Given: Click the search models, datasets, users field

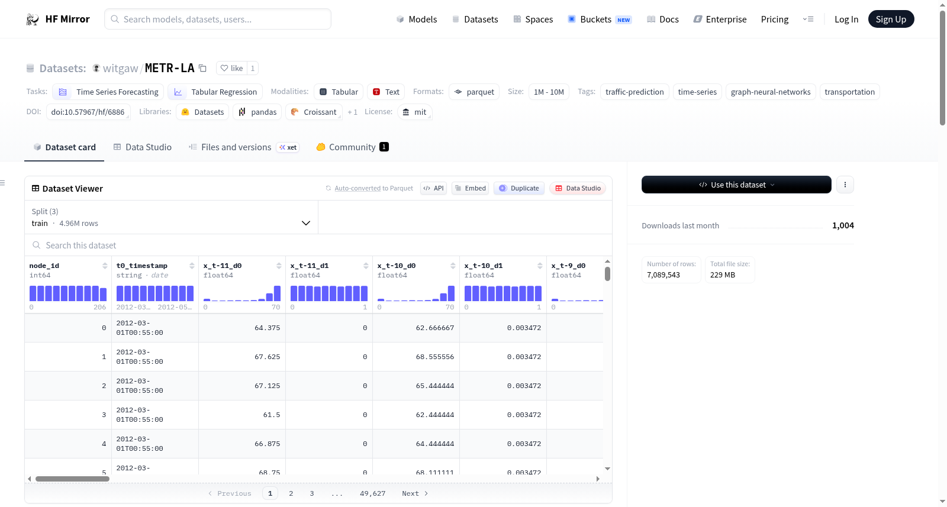Looking at the screenshot, I should tap(218, 19).
